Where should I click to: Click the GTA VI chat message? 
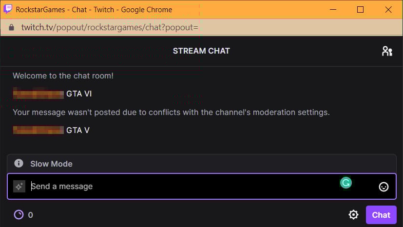[79, 94]
